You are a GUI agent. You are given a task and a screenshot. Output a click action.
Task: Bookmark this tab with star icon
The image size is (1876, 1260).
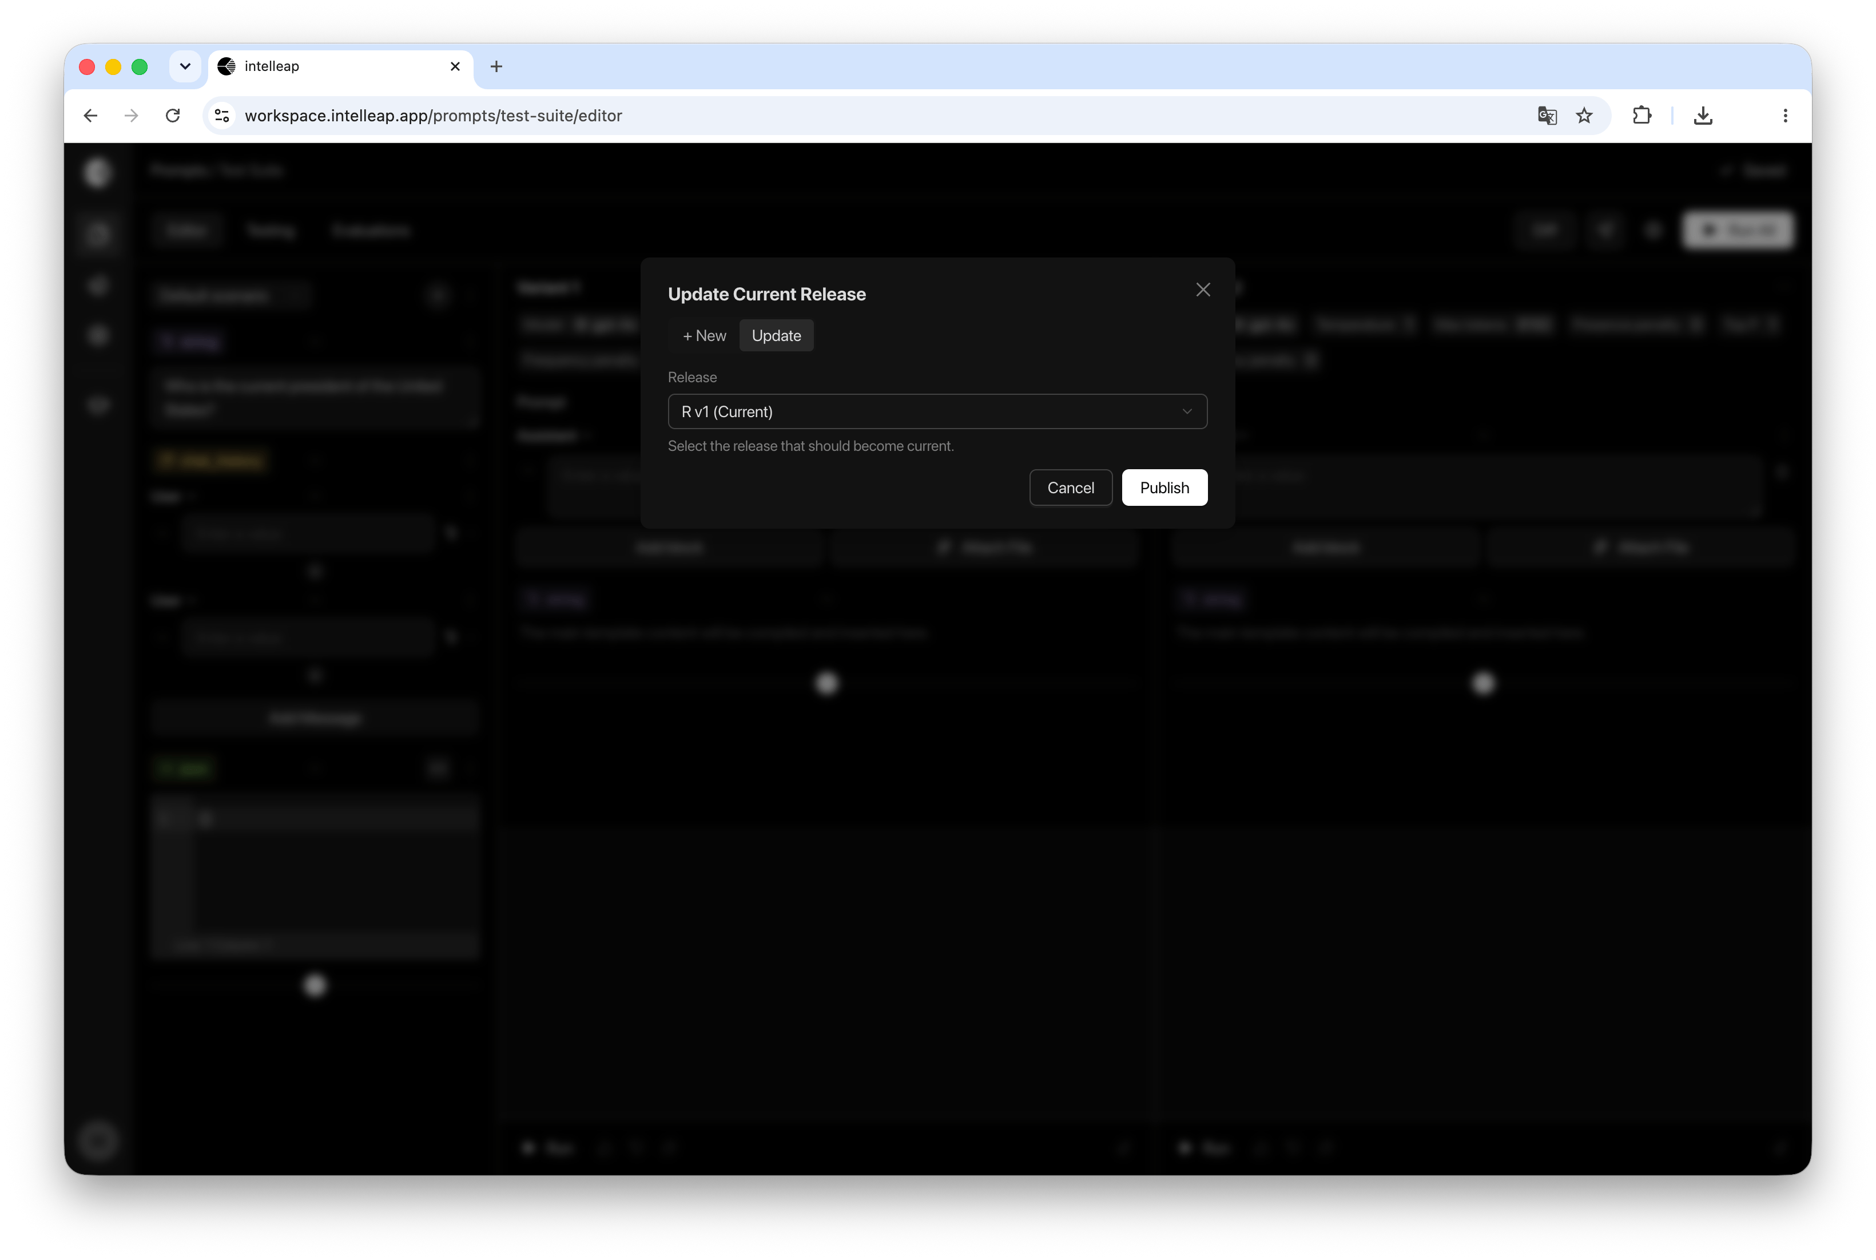point(1584,116)
